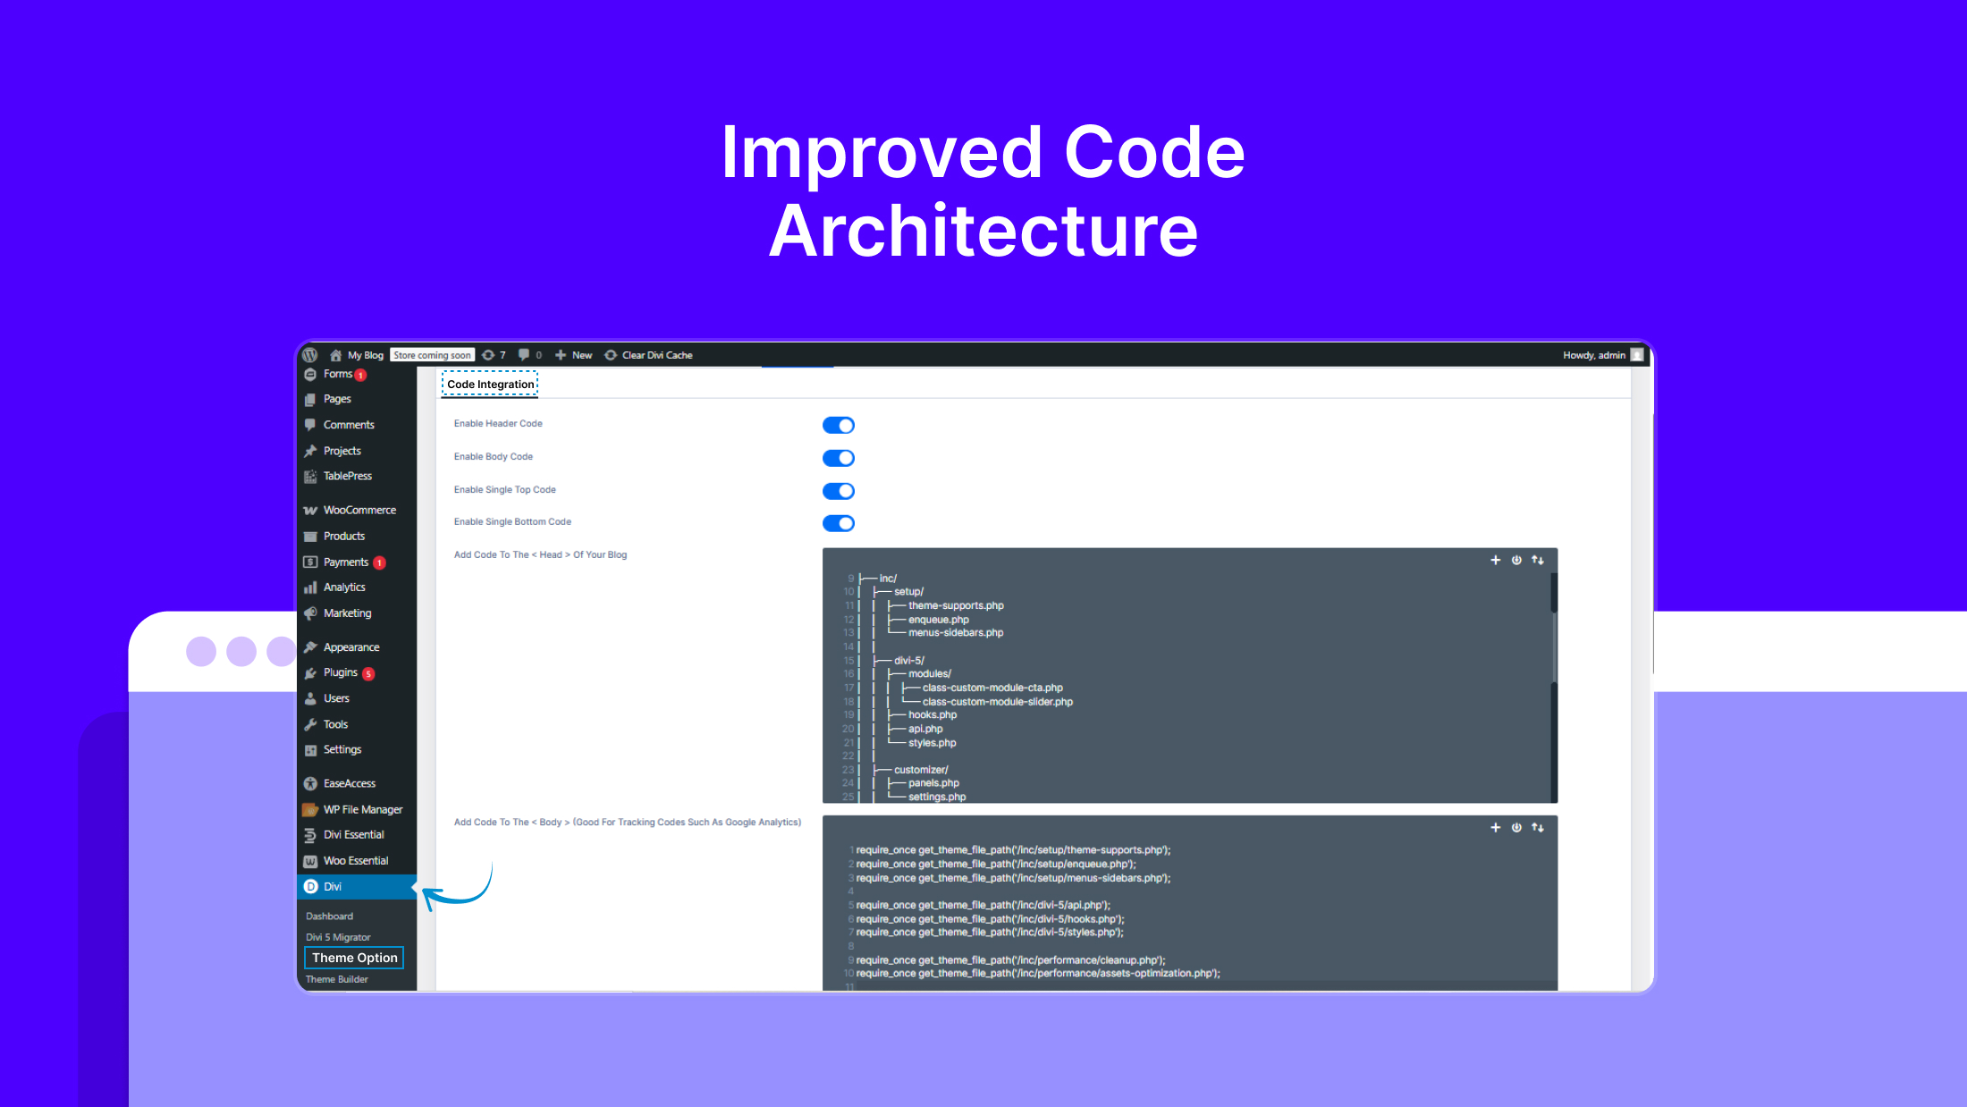Screen dimensions: 1967x1107
Task: Click the WordPress logo in the admin bar
Action: click(310, 355)
